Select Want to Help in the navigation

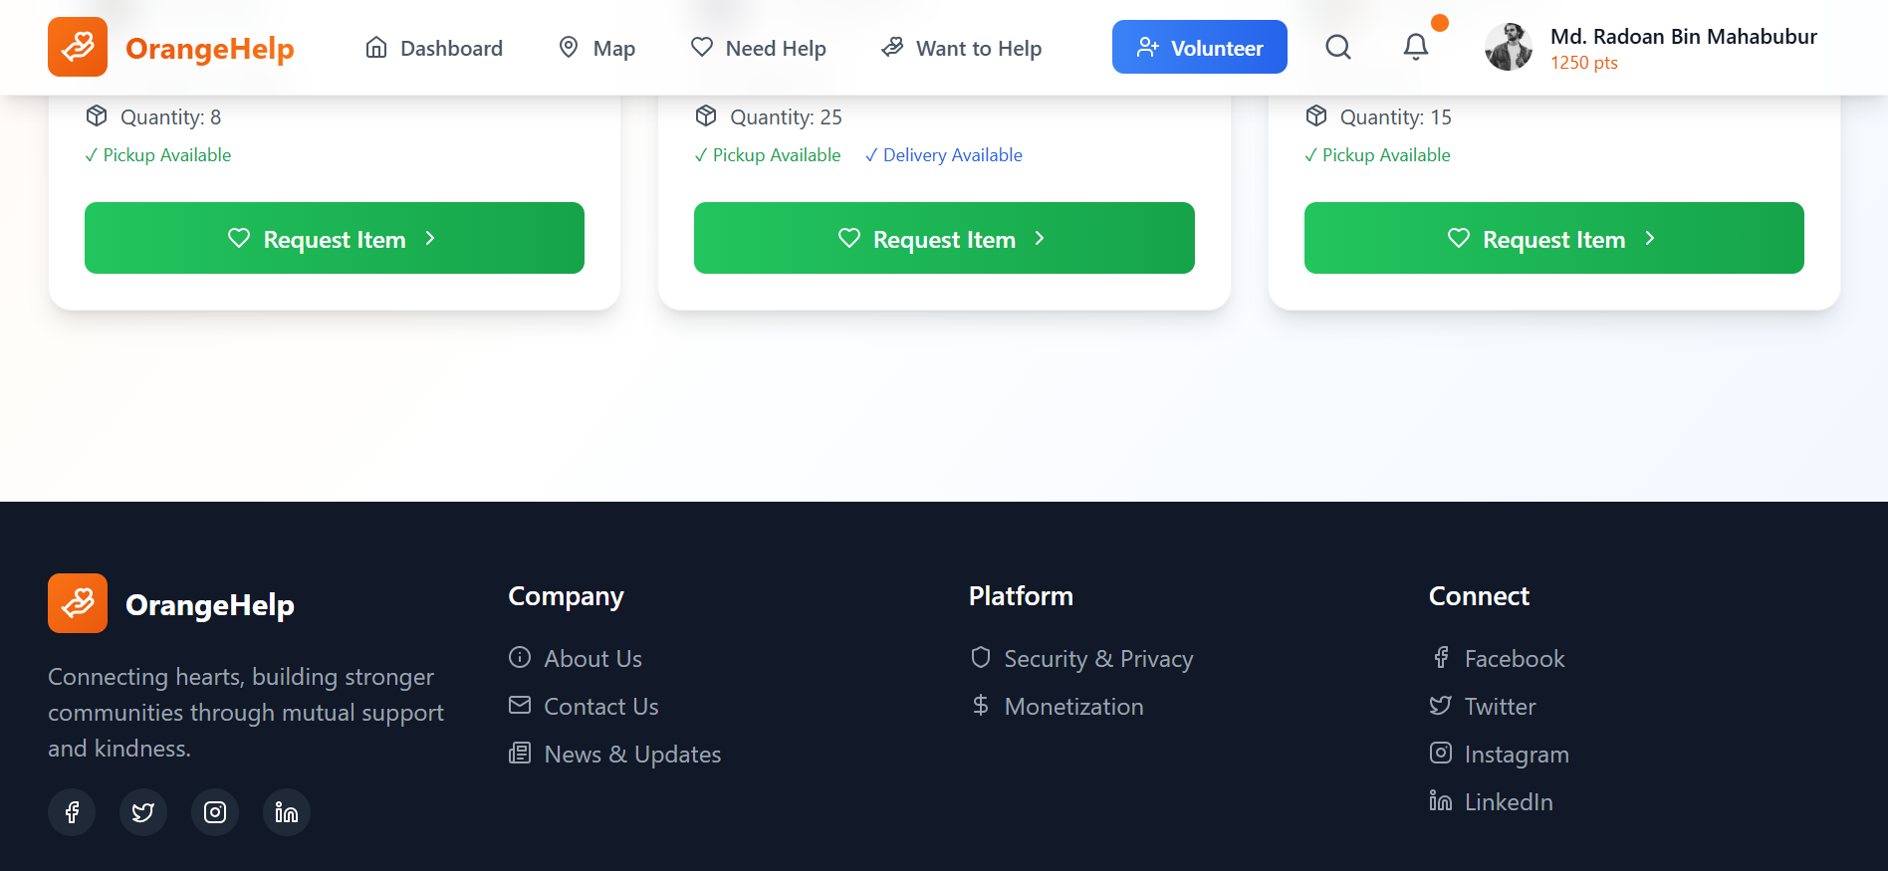coord(962,48)
